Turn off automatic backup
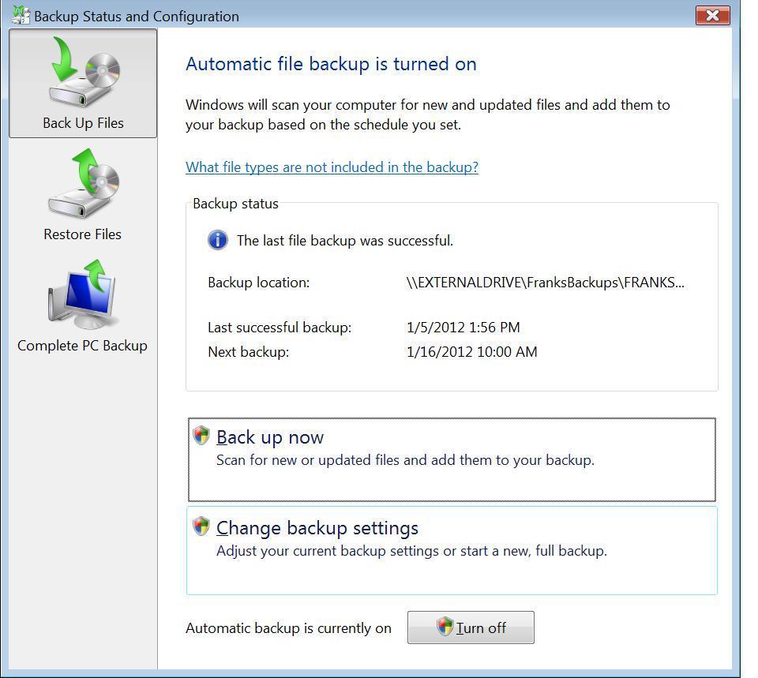 (x=471, y=627)
